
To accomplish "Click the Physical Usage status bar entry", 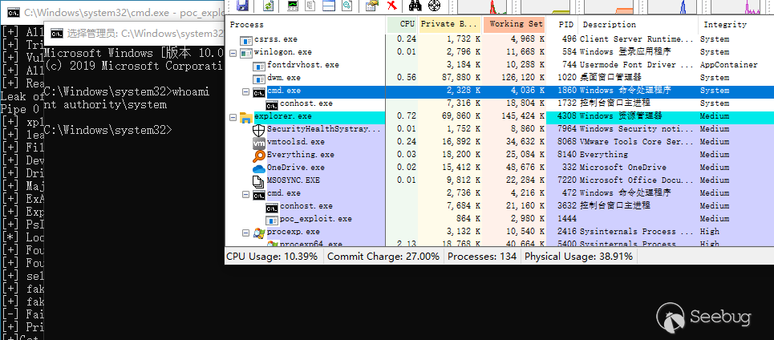I will pyautogui.click(x=578, y=257).
